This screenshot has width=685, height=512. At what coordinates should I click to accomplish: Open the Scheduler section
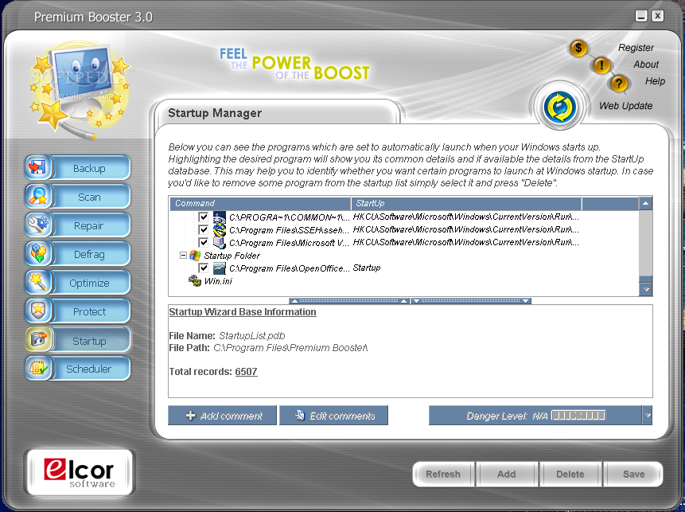coord(89,369)
